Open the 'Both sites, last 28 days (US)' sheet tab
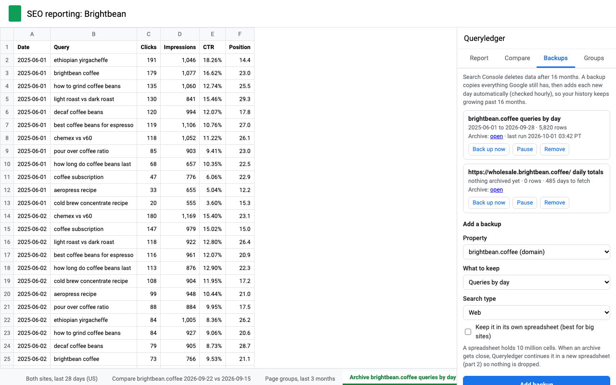This screenshot has height=385, width=616. click(62, 378)
